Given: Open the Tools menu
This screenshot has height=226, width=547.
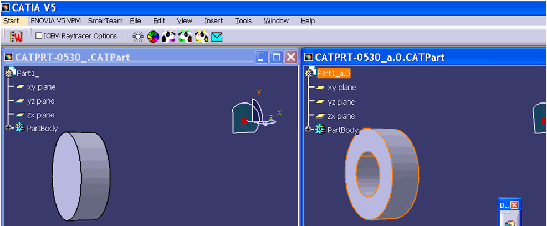Looking at the screenshot, I should (243, 21).
